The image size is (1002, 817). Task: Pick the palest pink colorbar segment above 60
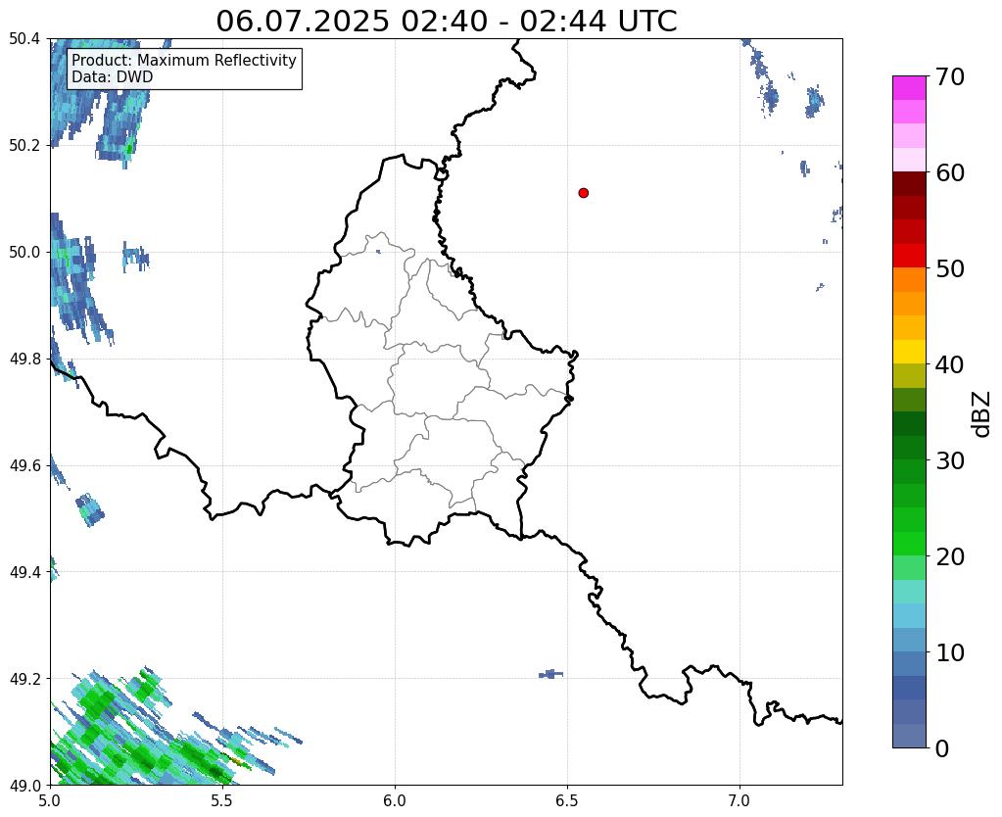[909, 160]
